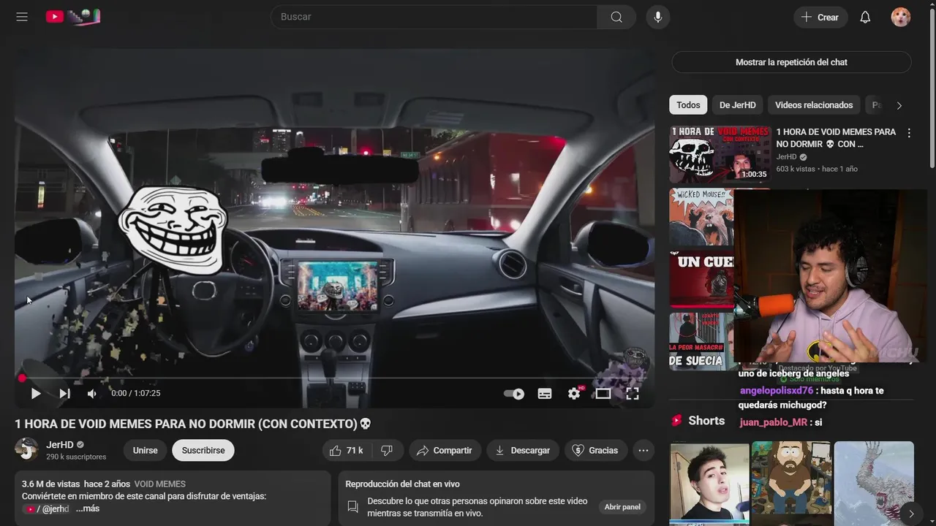The width and height of the screenshot is (936, 526).
Task: Enter fullscreen mode
Action: click(x=633, y=394)
